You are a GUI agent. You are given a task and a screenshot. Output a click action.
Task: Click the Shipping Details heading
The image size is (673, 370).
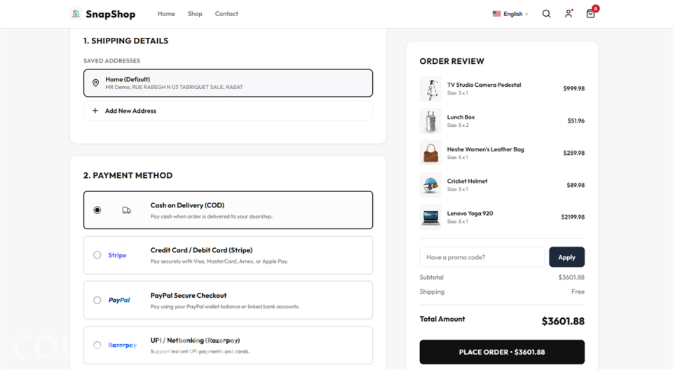coord(125,41)
